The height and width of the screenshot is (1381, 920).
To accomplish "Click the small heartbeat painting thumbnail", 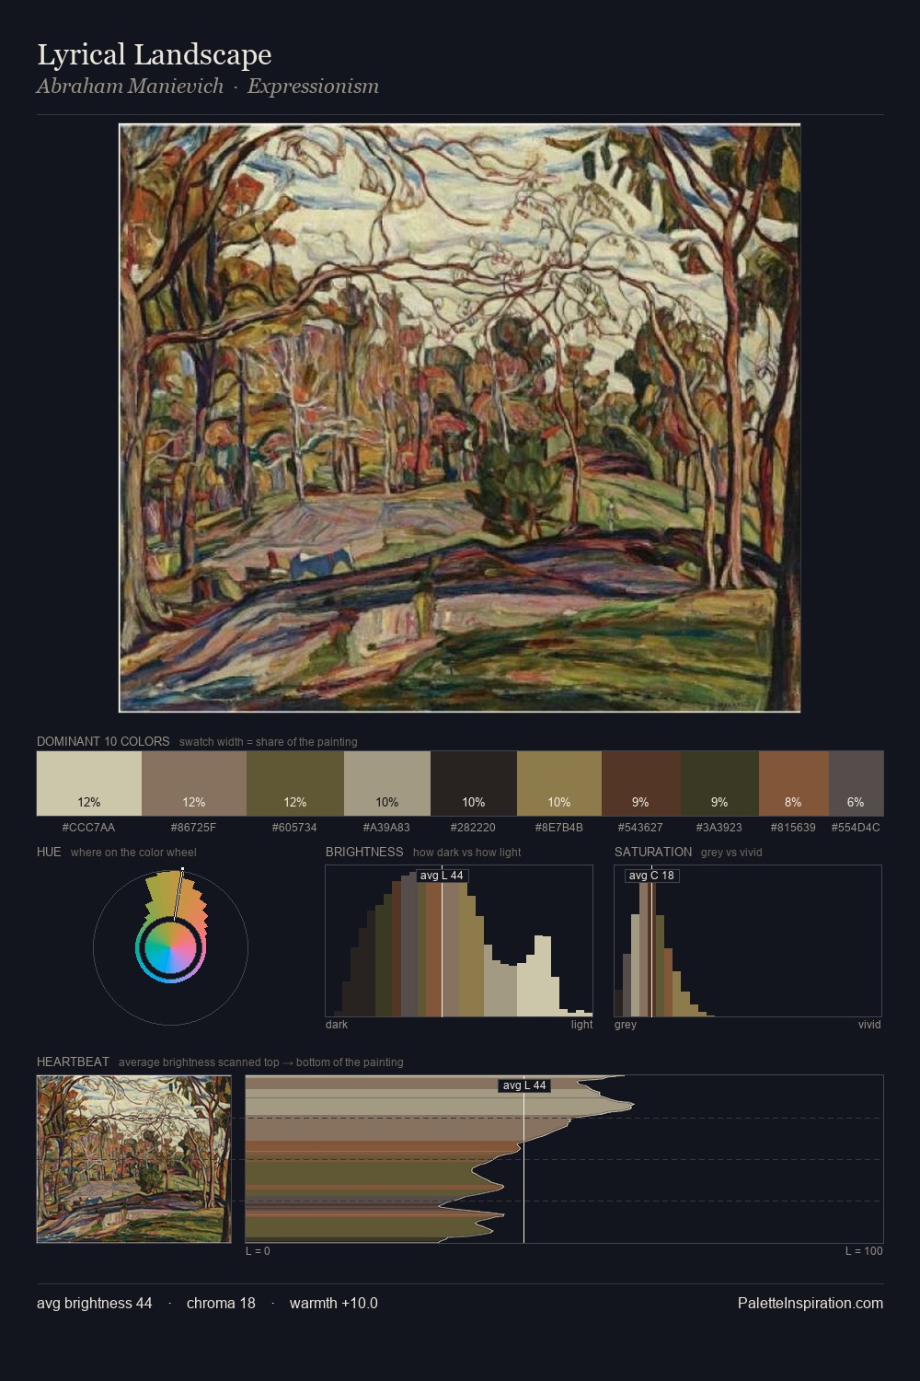I will pos(134,1159).
